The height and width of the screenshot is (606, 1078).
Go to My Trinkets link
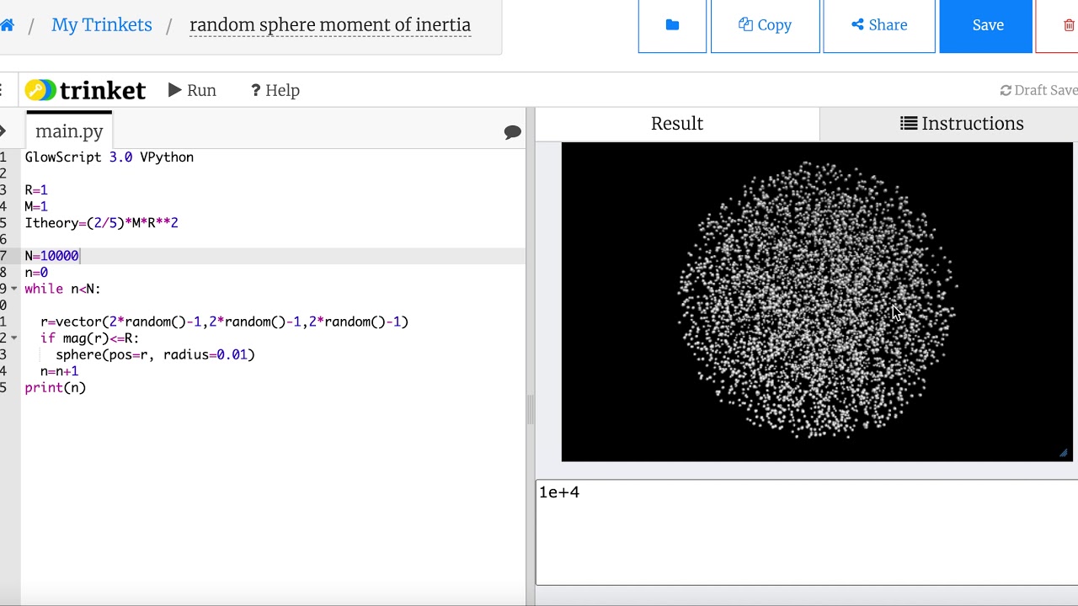point(102,25)
